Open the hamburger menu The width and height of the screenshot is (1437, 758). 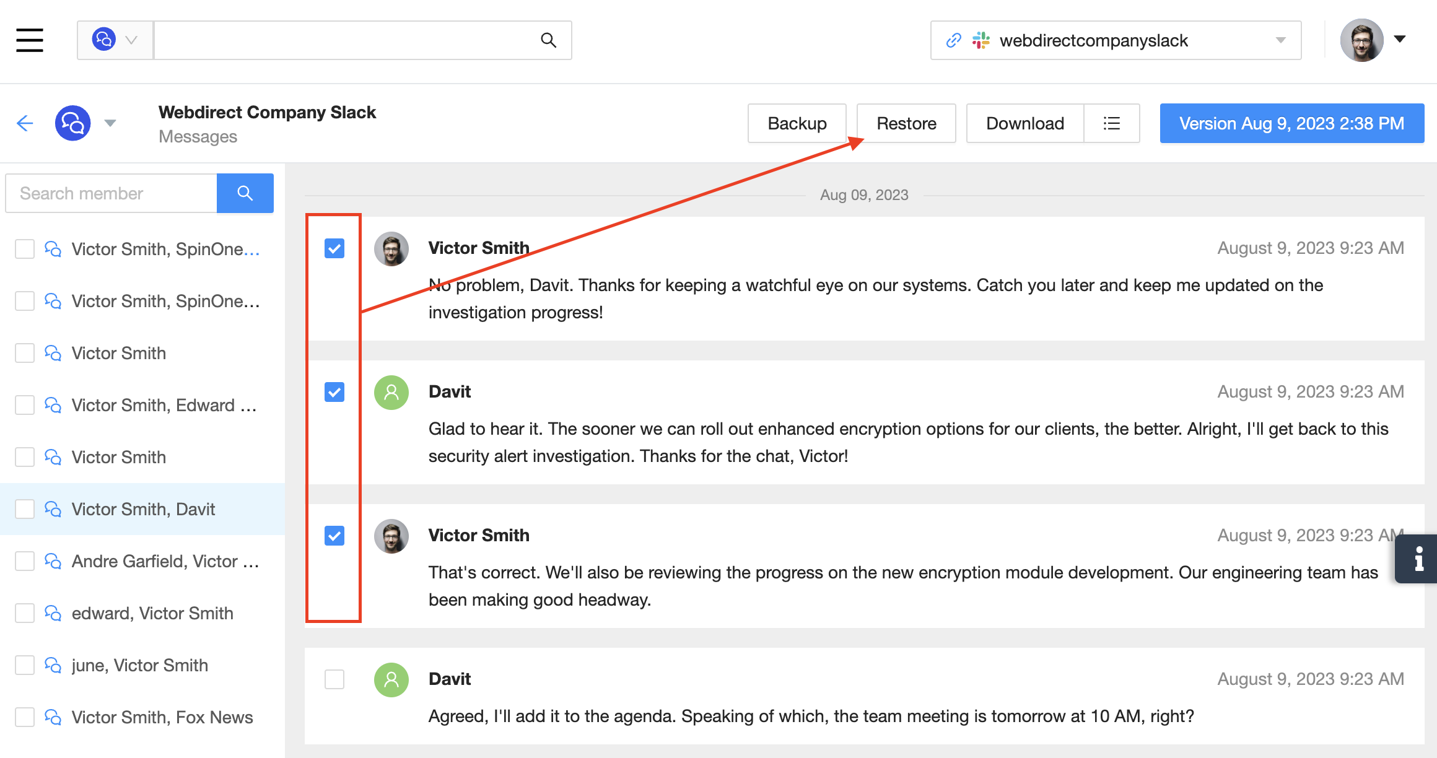[29, 40]
